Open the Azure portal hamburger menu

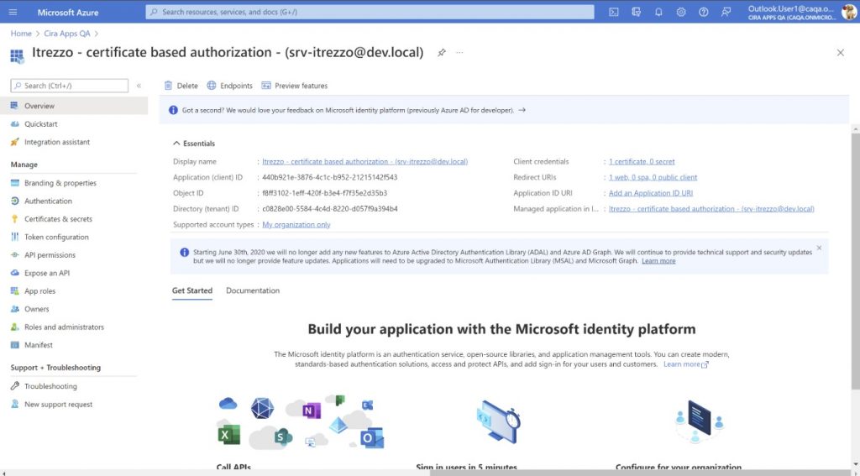[x=13, y=12]
